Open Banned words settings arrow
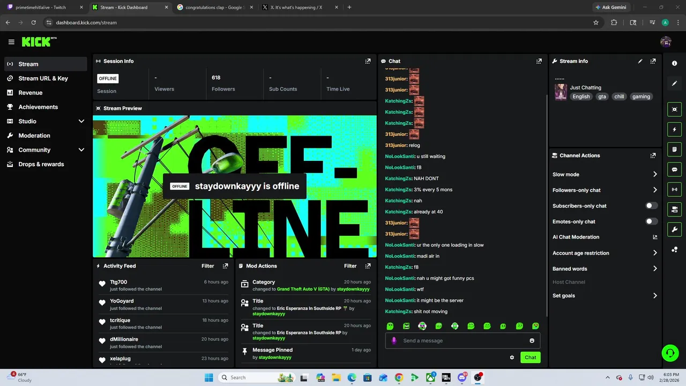 click(655, 269)
